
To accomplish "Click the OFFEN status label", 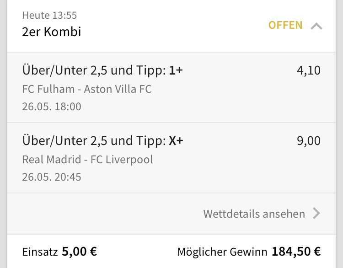I will pos(285,25).
